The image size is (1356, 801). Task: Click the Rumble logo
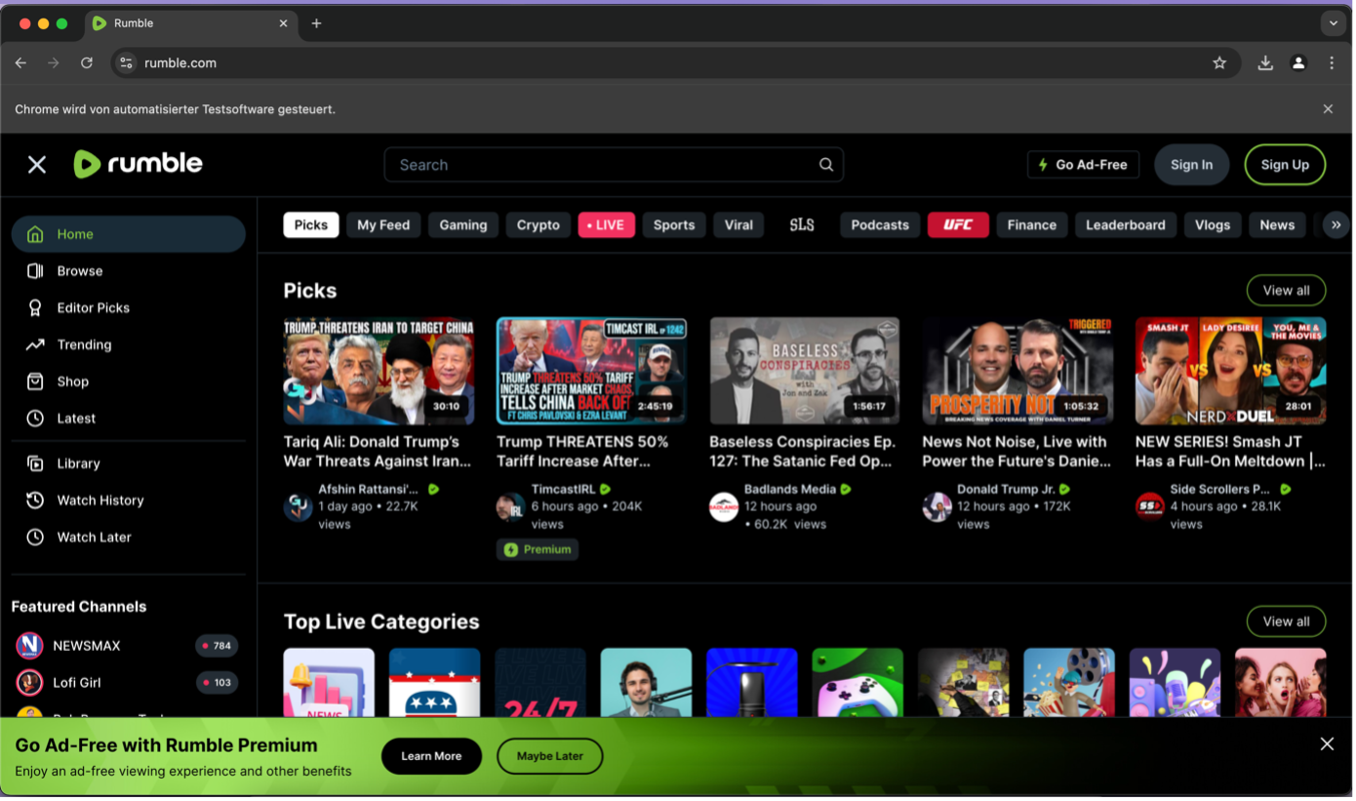139,164
